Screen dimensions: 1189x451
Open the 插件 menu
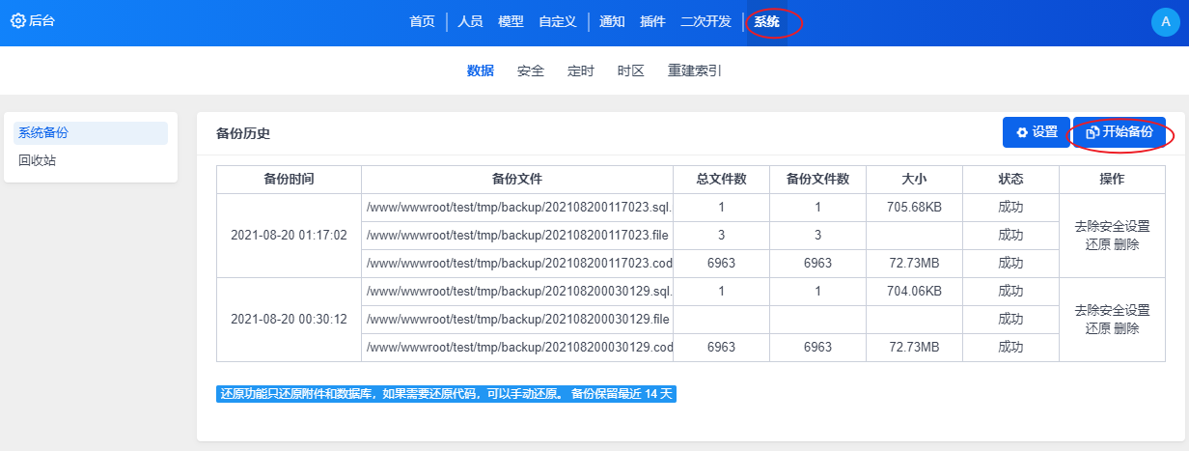click(x=652, y=21)
